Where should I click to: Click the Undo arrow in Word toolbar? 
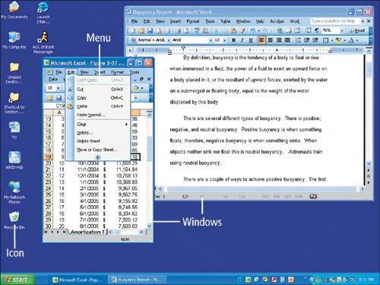point(252,30)
